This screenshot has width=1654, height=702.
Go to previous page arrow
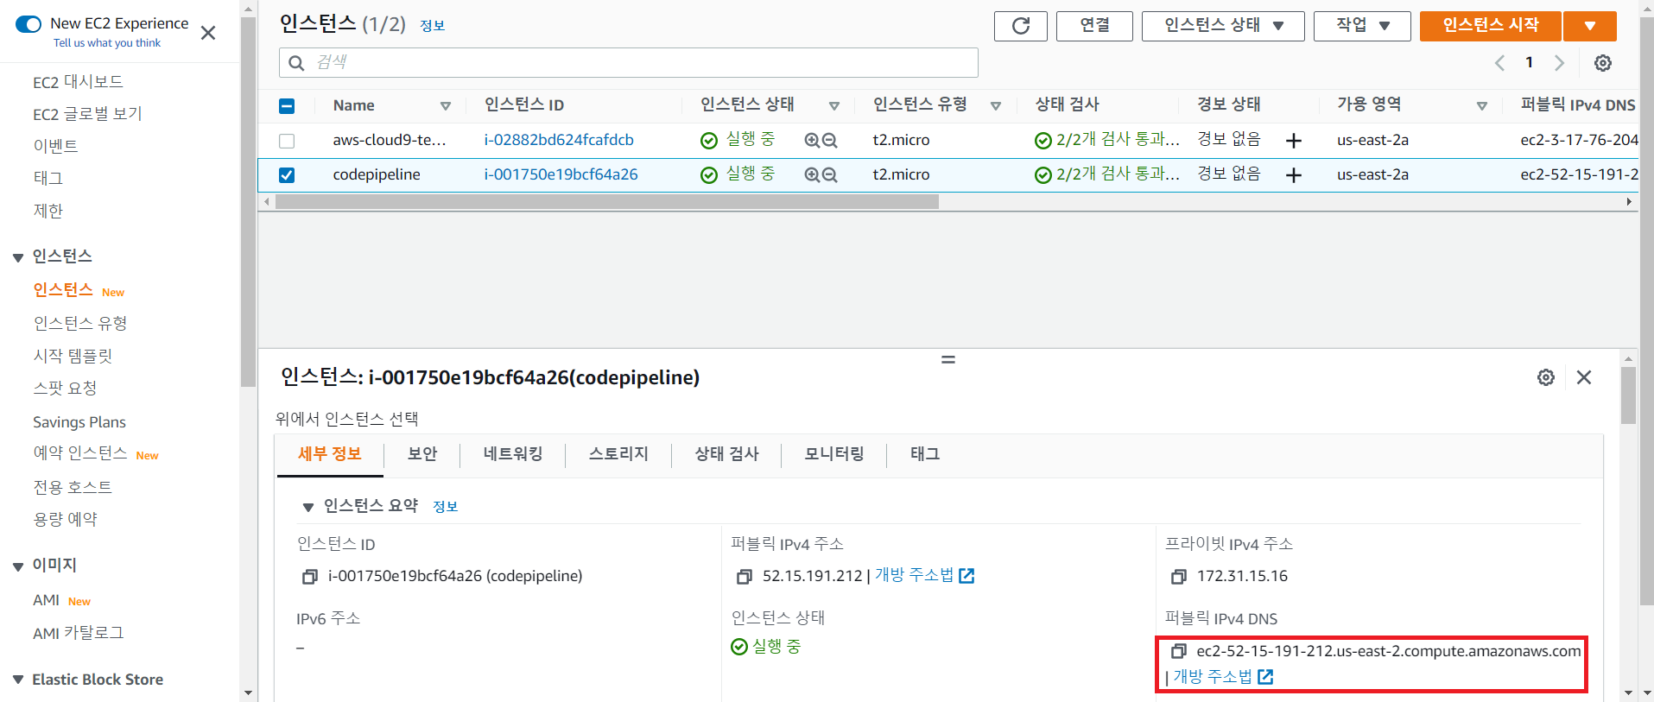point(1499,63)
